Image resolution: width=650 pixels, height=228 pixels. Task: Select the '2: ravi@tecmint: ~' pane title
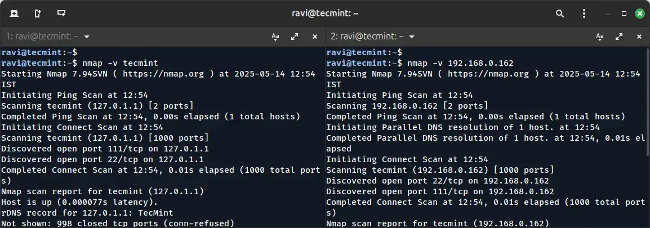click(x=367, y=37)
